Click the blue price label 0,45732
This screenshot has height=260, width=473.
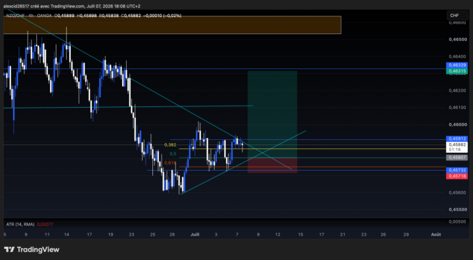[457, 170]
